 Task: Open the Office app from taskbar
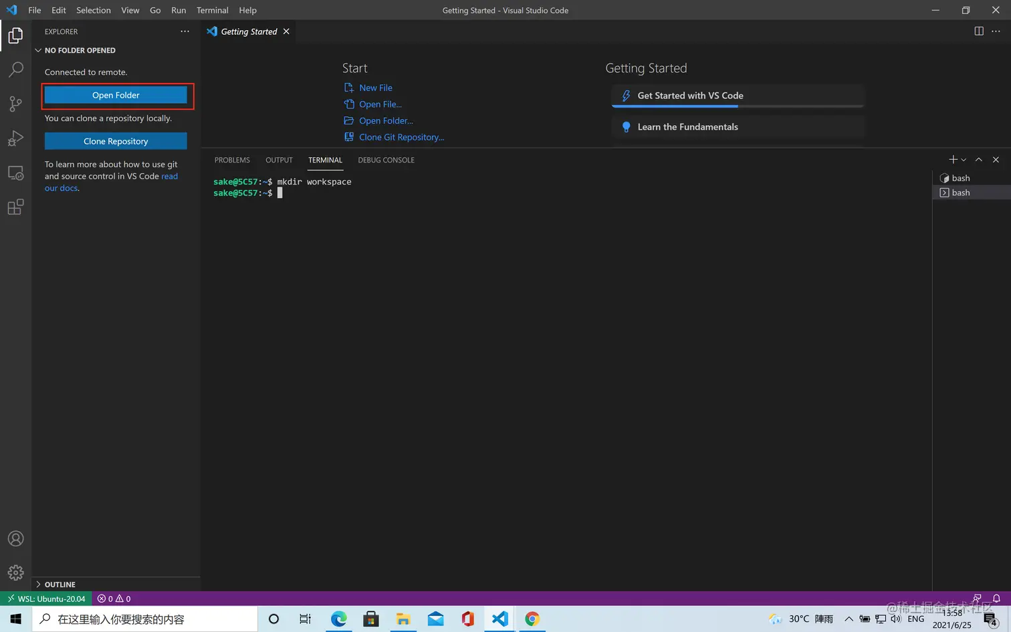(x=467, y=619)
